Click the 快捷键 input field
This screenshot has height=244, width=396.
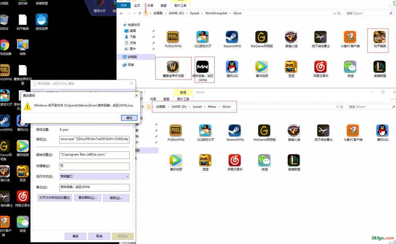pos(94,166)
